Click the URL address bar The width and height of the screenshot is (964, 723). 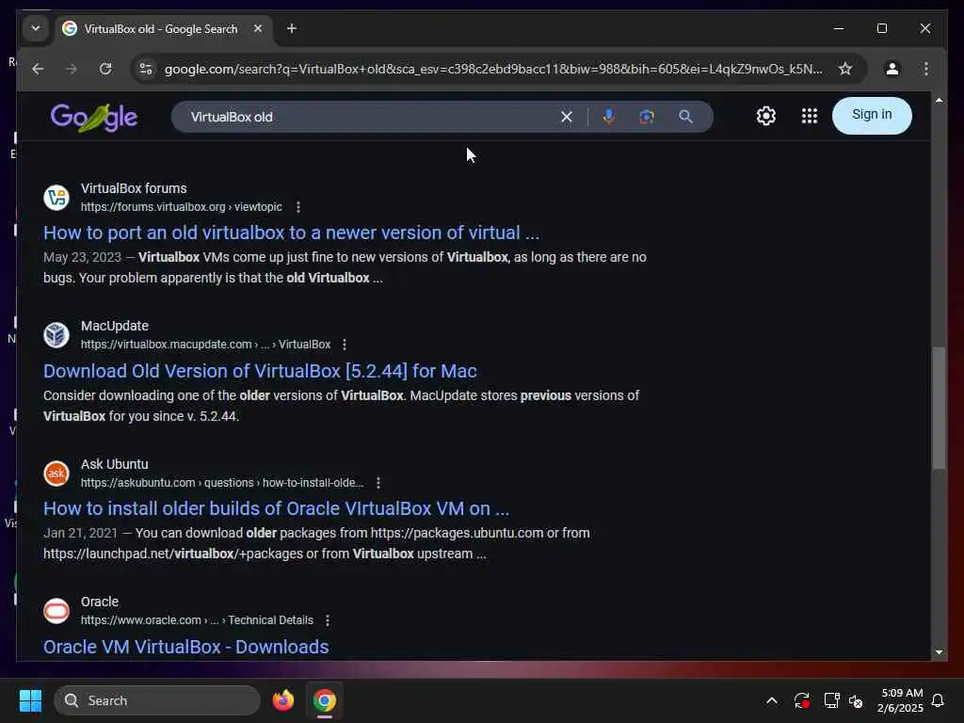[x=493, y=69]
